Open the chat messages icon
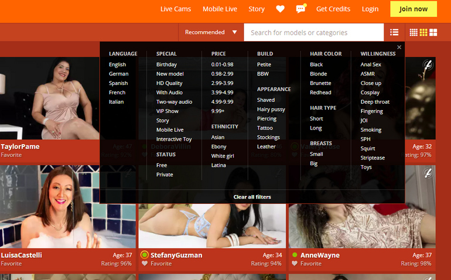 coord(301,9)
